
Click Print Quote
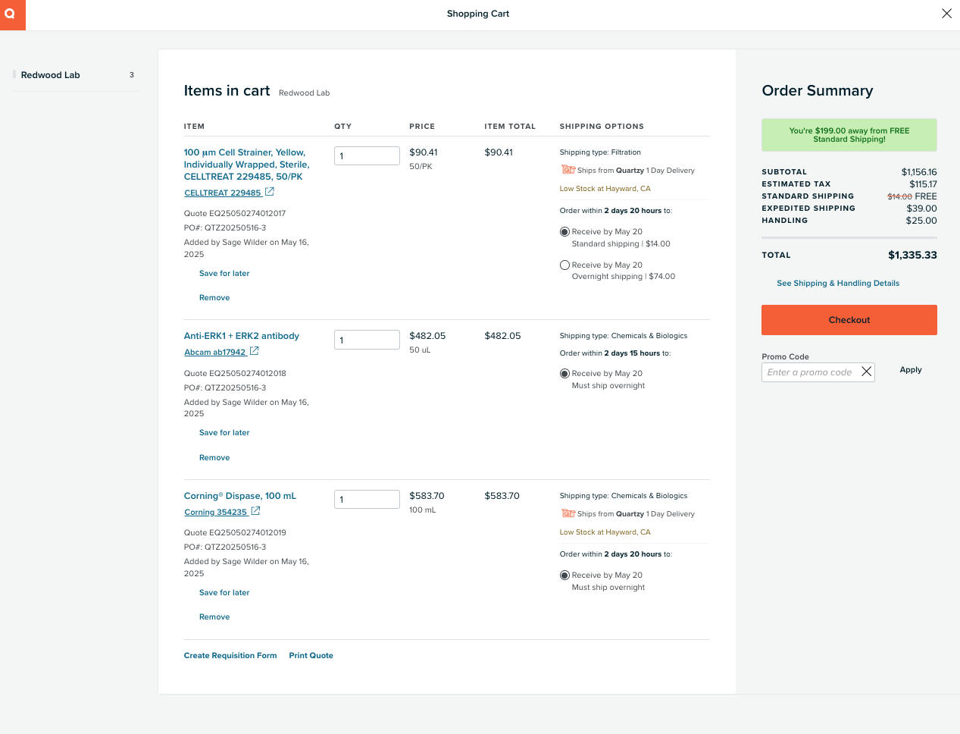(x=311, y=656)
